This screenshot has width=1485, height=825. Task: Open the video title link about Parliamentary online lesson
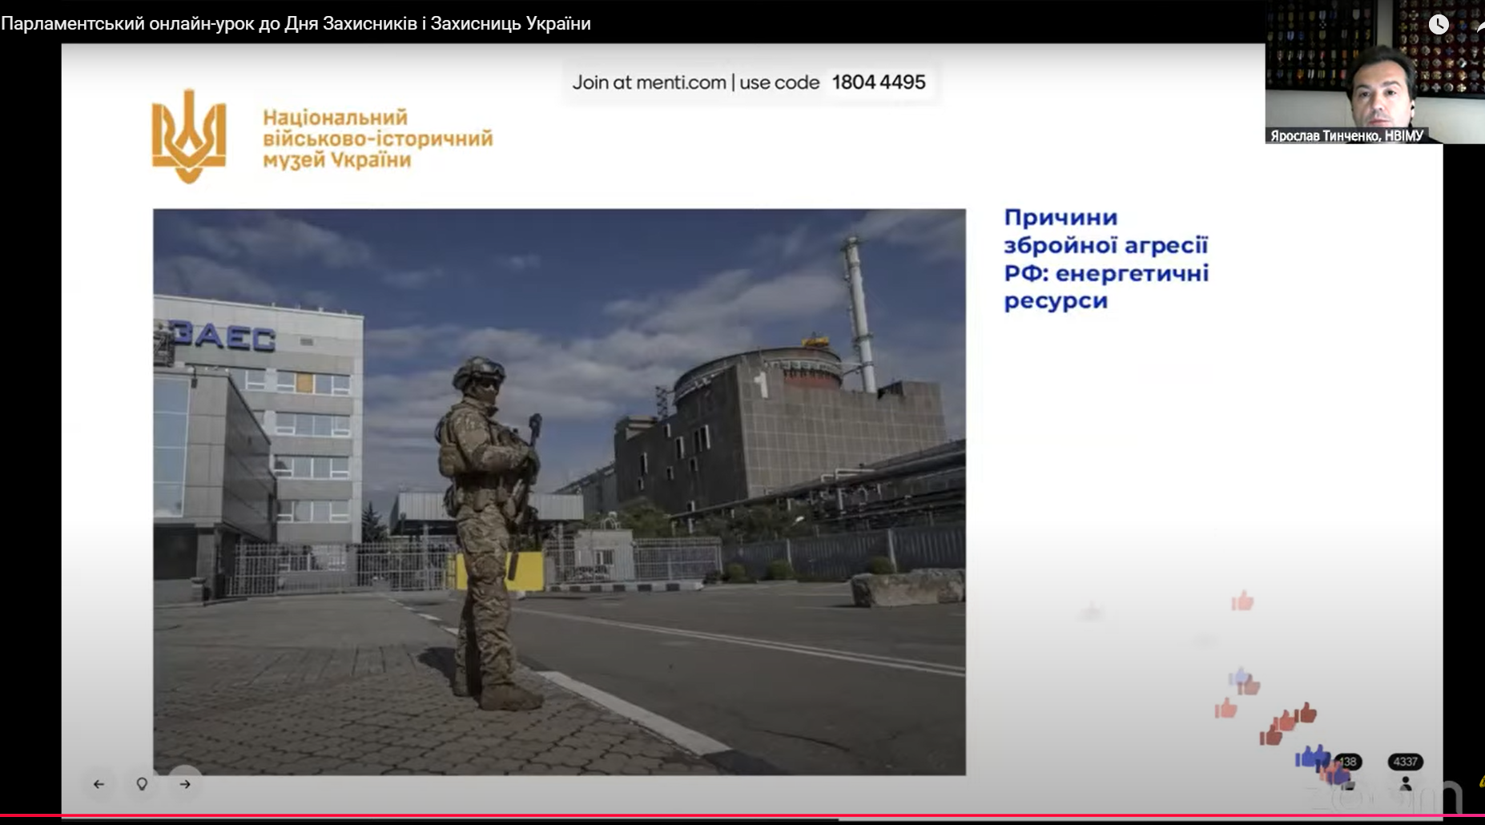(297, 23)
